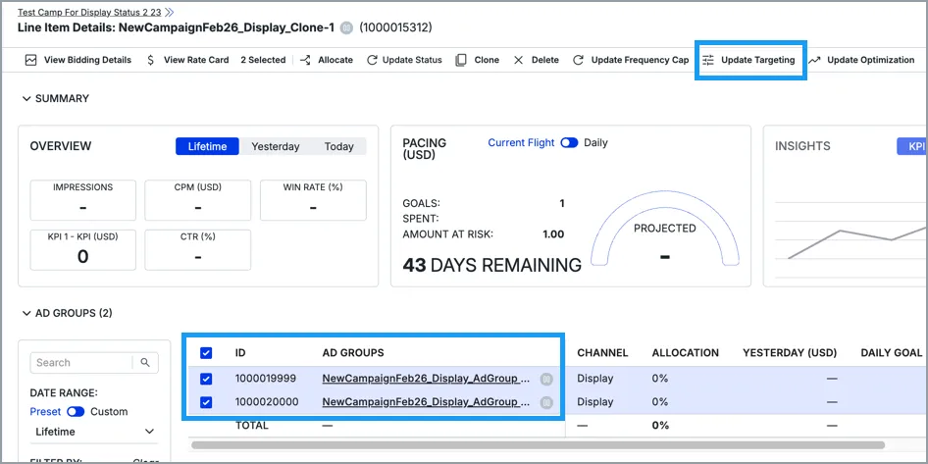Click the '2 Selected' toolbar text
Viewport: 928px width, 464px height.
pyautogui.click(x=263, y=60)
